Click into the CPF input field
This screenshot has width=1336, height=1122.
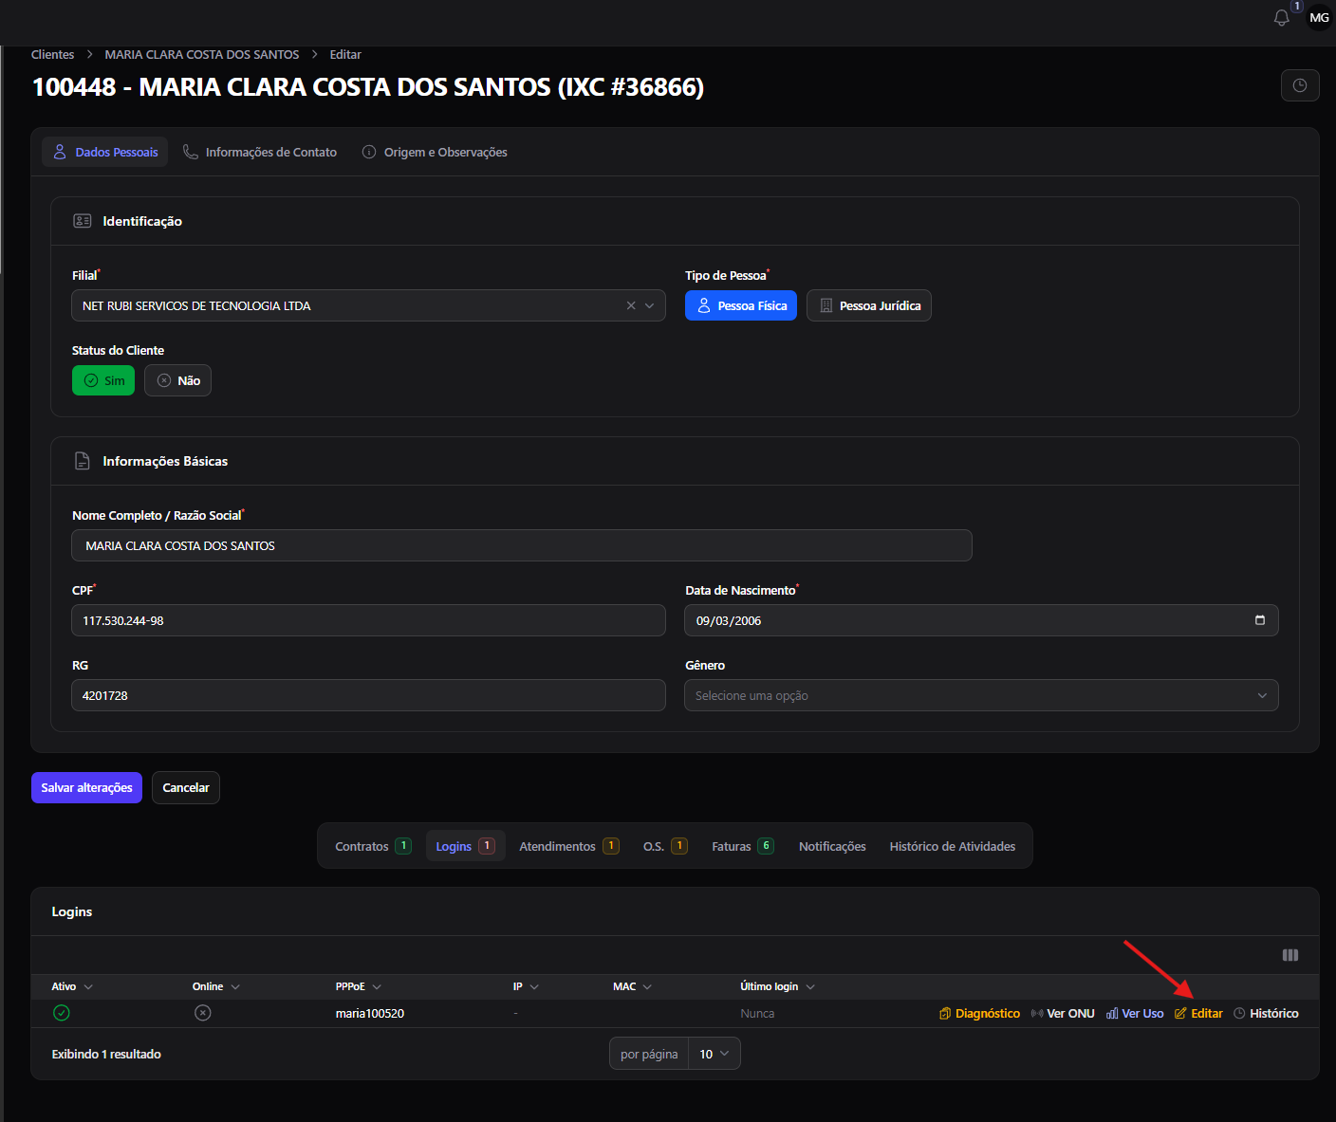click(x=368, y=620)
